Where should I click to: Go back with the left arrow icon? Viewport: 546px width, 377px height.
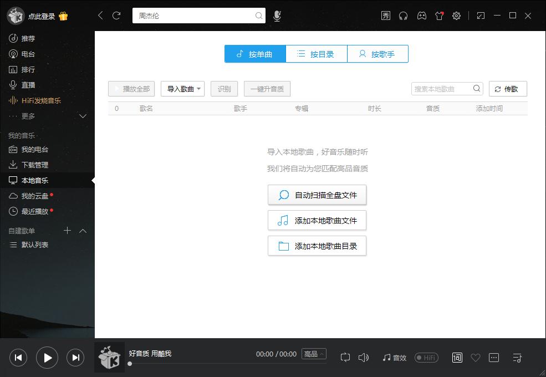click(100, 16)
